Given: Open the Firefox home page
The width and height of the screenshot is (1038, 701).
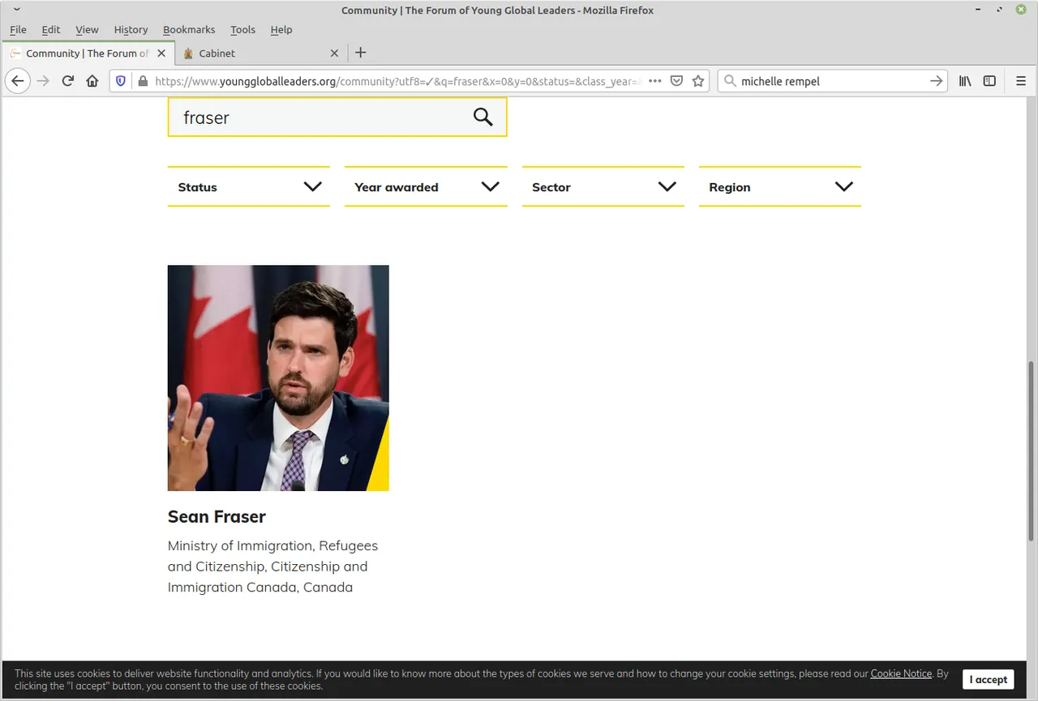Looking at the screenshot, I should click(x=92, y=81).
